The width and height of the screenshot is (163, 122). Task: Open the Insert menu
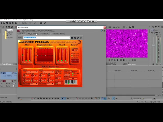coord(15,20)
